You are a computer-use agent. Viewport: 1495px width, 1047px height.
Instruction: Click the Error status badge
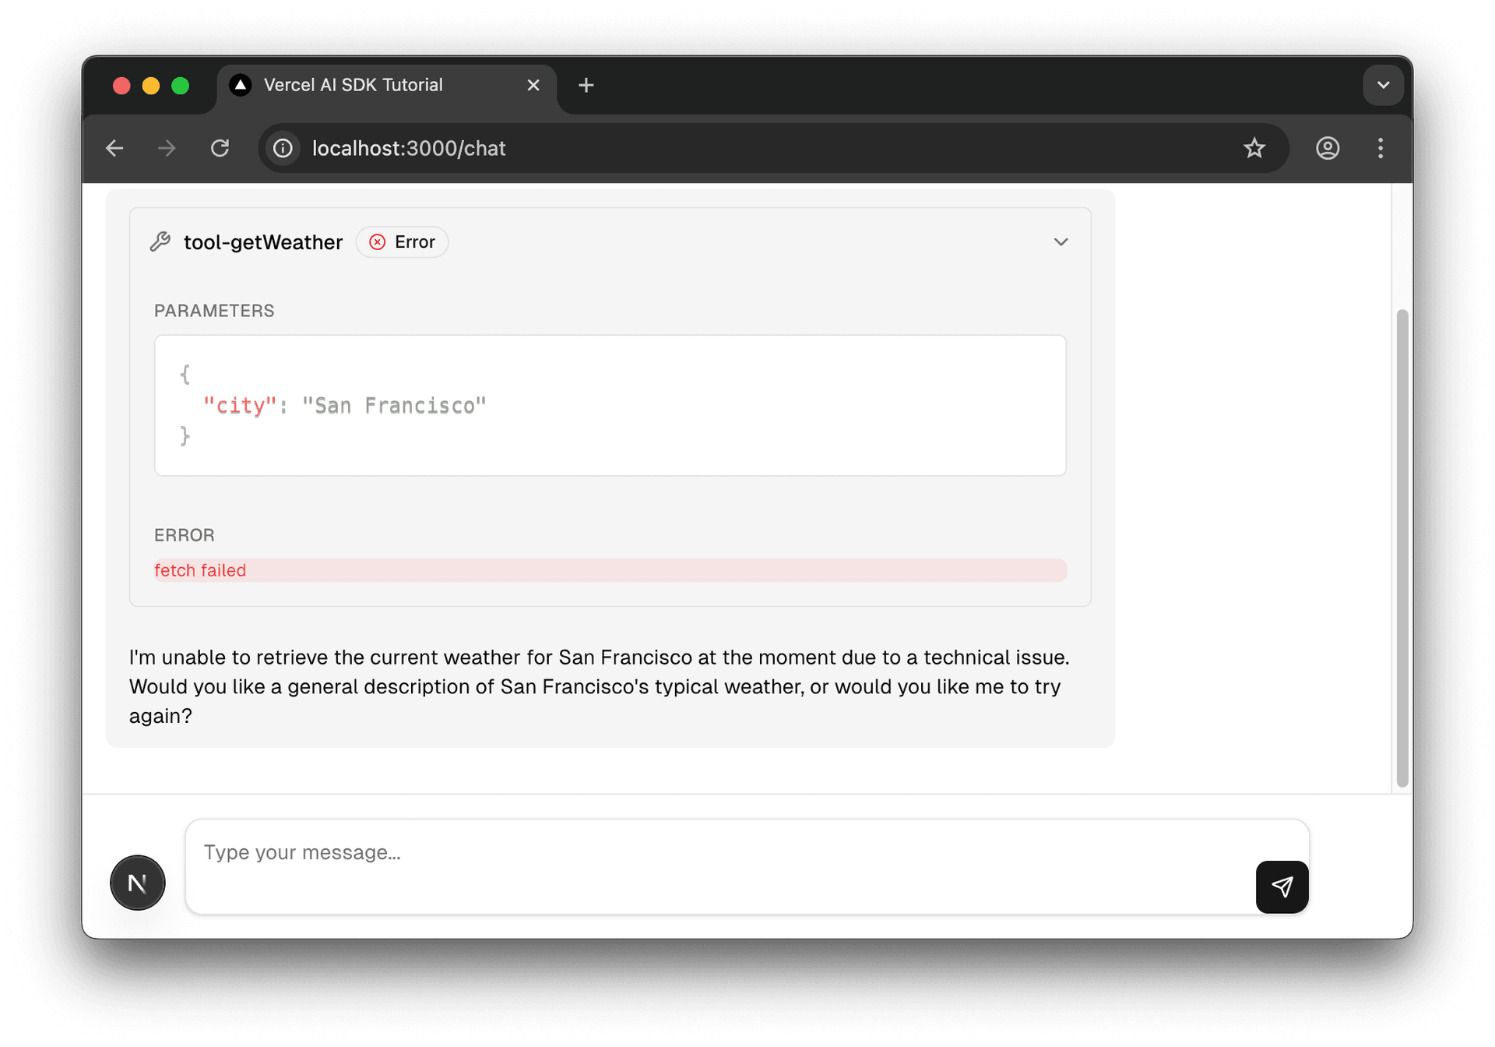(402, 241)
